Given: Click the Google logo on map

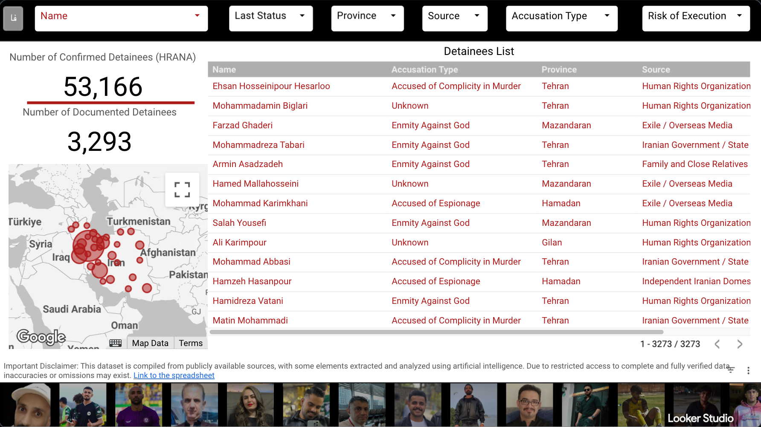Looking at the screenshot, I should [41, 337].
